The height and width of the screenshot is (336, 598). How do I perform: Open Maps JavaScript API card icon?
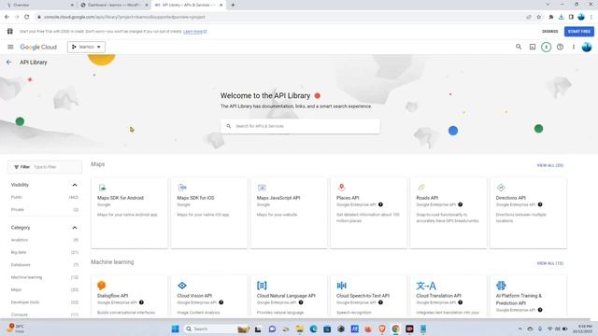(x=262, y=188)
